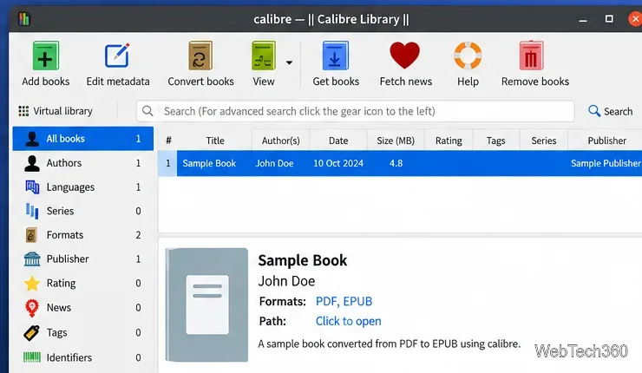Screen dimensions: 642x373
Task: Open the Help lifebuoy icon
Action: 468,56
